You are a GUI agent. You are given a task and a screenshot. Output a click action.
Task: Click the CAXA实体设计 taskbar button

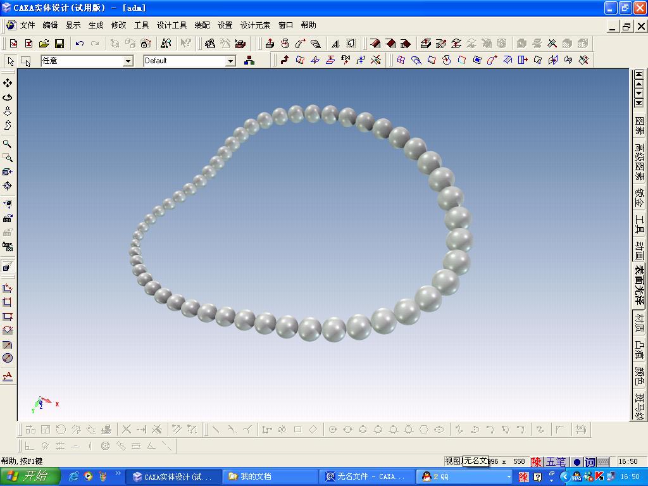click(173, 477)
